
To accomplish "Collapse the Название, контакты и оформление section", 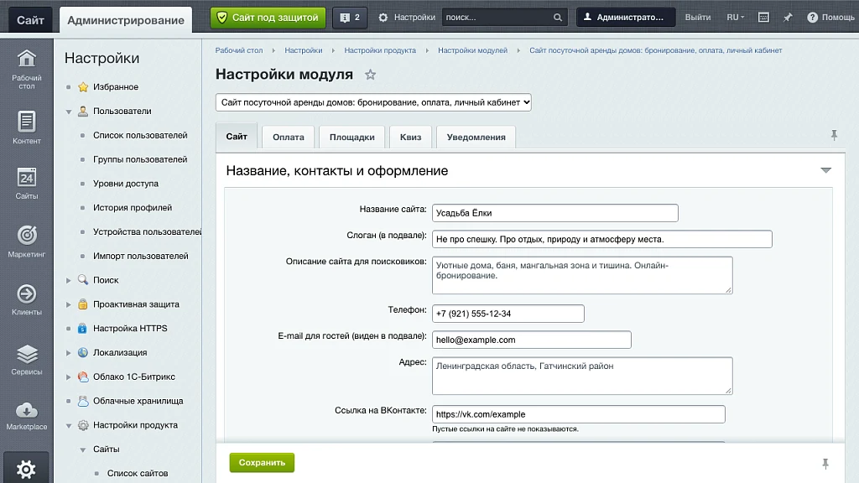I will point(825,170).
